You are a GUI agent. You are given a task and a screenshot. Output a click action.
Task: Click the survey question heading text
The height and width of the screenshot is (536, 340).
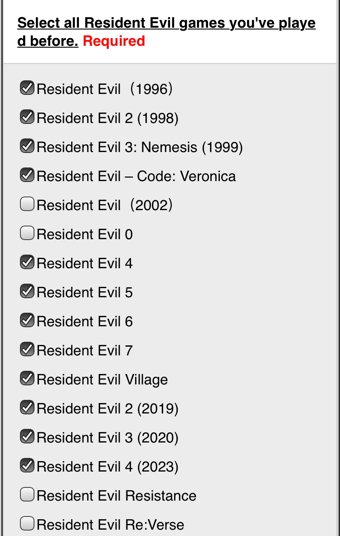pos(166,32)
